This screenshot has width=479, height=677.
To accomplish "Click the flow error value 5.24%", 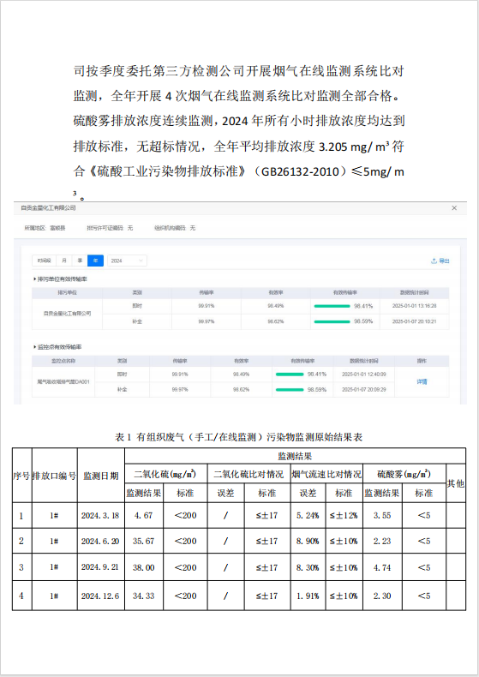I will 308,516.
